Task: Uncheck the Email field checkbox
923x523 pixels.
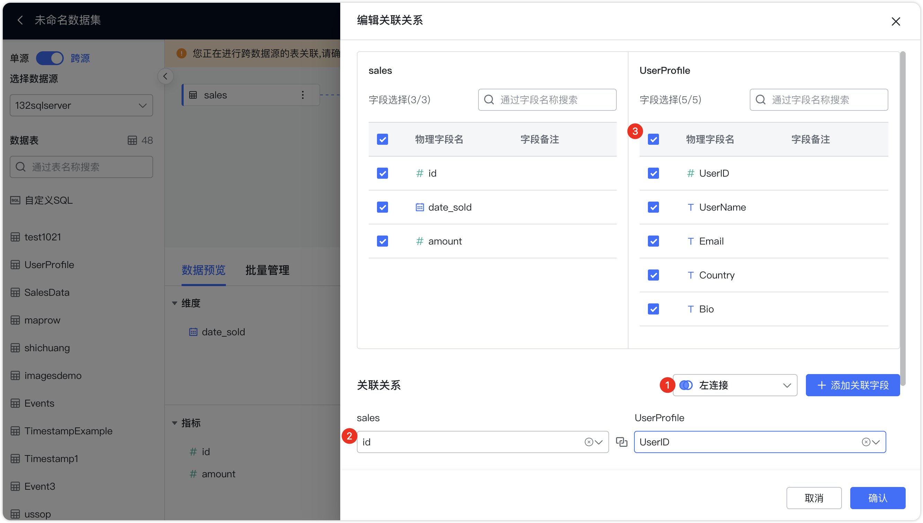Action: click(653, 241)
